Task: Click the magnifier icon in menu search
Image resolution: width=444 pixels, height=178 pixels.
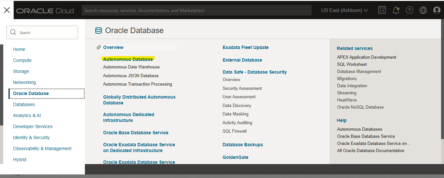Action: [13, 32]
